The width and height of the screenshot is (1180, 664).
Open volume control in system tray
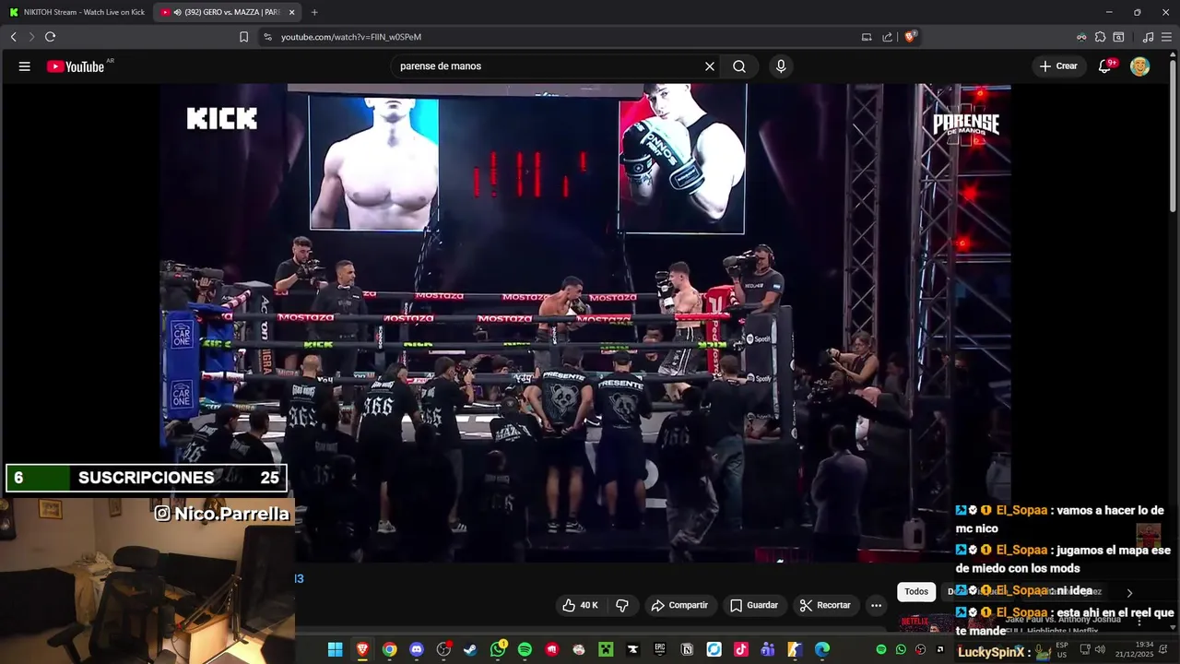click(x=1100, y=649)
